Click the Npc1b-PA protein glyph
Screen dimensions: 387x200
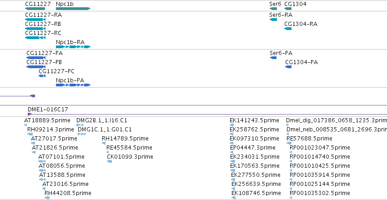pyautogui.click(x=73, y=85)
